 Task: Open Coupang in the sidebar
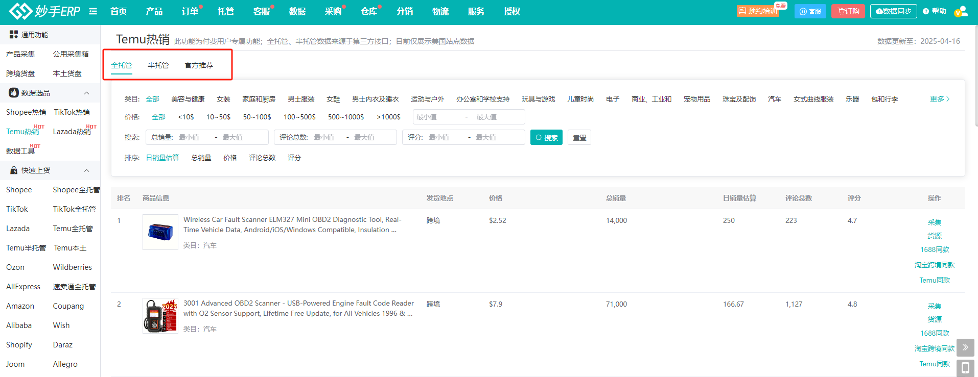pos(68,306)
